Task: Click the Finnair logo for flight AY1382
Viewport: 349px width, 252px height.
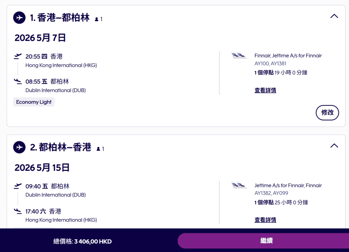Action: 239,186
